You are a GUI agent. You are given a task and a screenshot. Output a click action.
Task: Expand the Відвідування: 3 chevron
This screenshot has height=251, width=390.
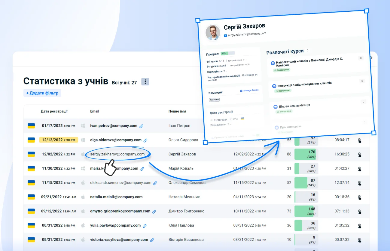coord(231,124)
